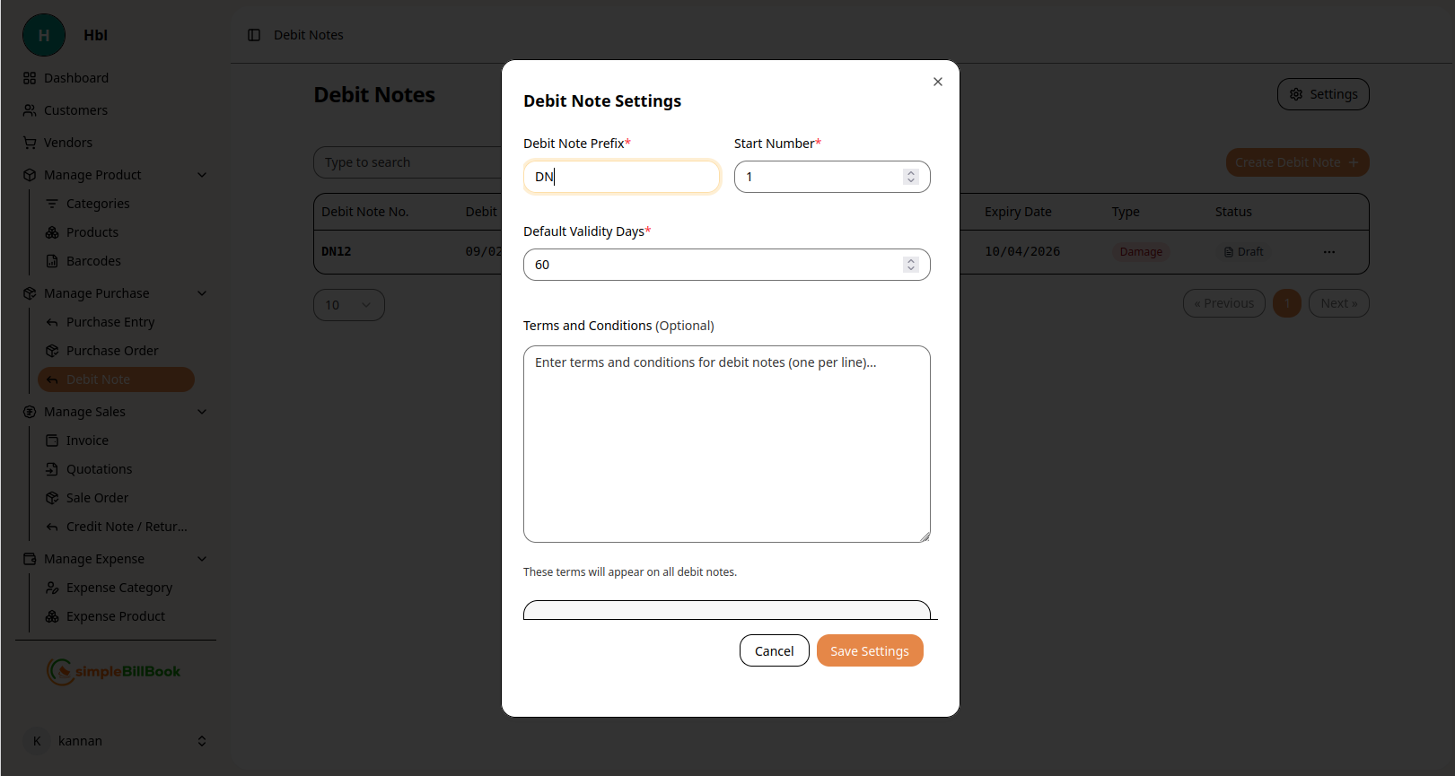This screenshot has height=776, width=1455.
Task: Click the Barcodes icon in sidebar
Action: 52,261
